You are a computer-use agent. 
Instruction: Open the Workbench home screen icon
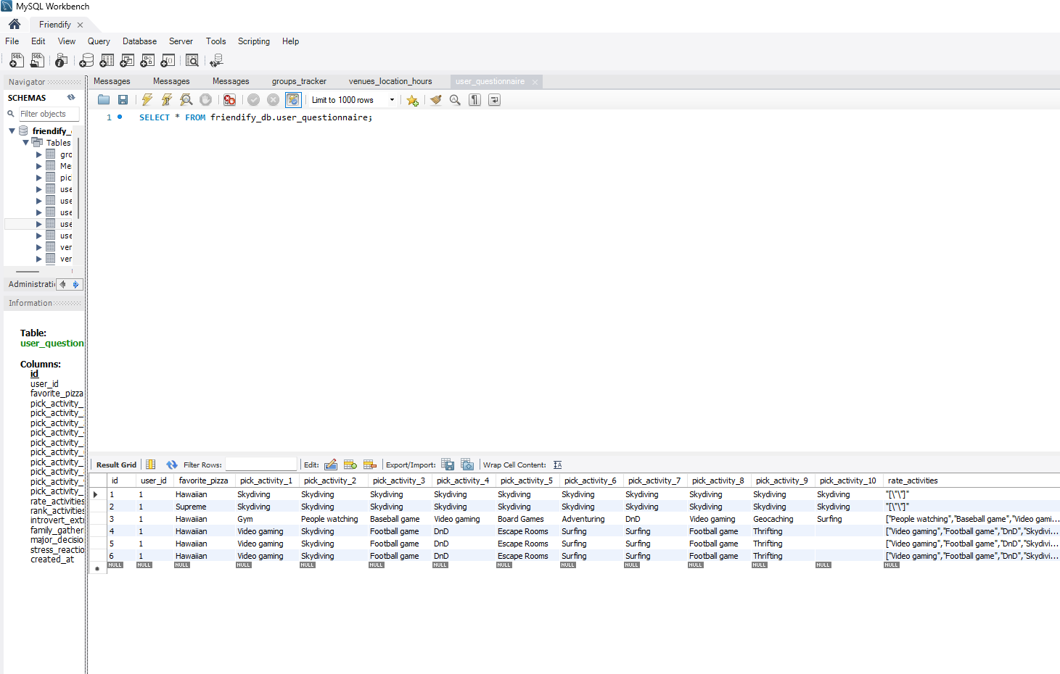pyautogui.click(x=15, y=24)
